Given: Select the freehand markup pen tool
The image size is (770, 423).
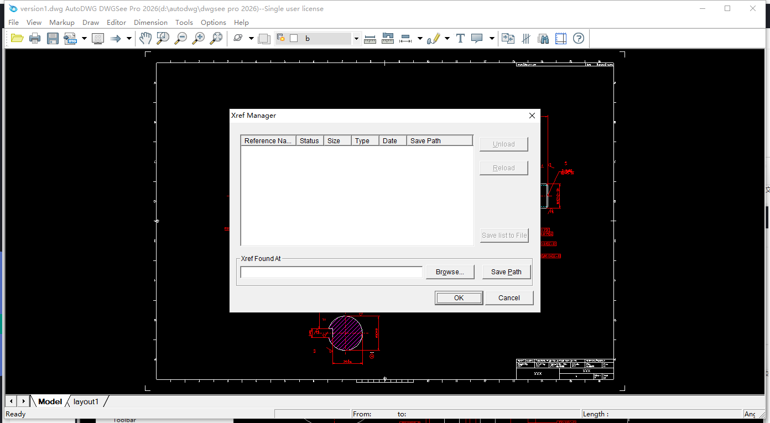Looking at the screenshot, I should [434, 38].
